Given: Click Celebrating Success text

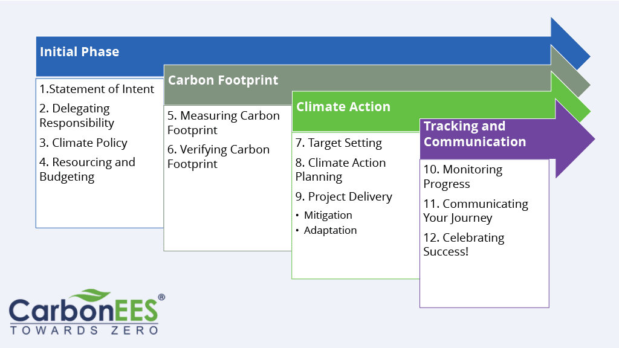Looking at the screenshot, I should pyautogui.click(x=464, y=244).
